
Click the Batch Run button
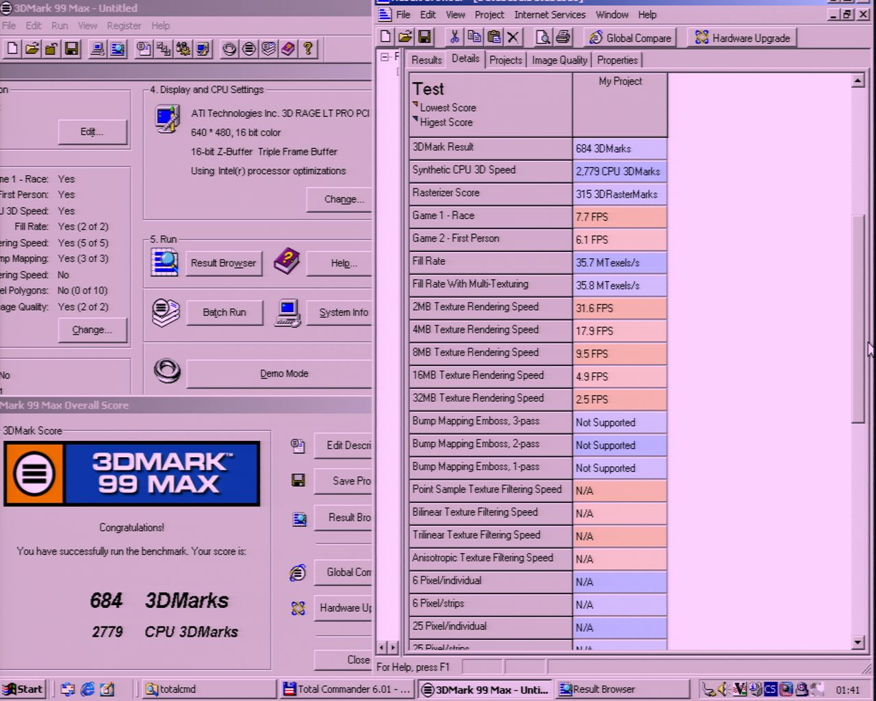click(x=224, y=312)
